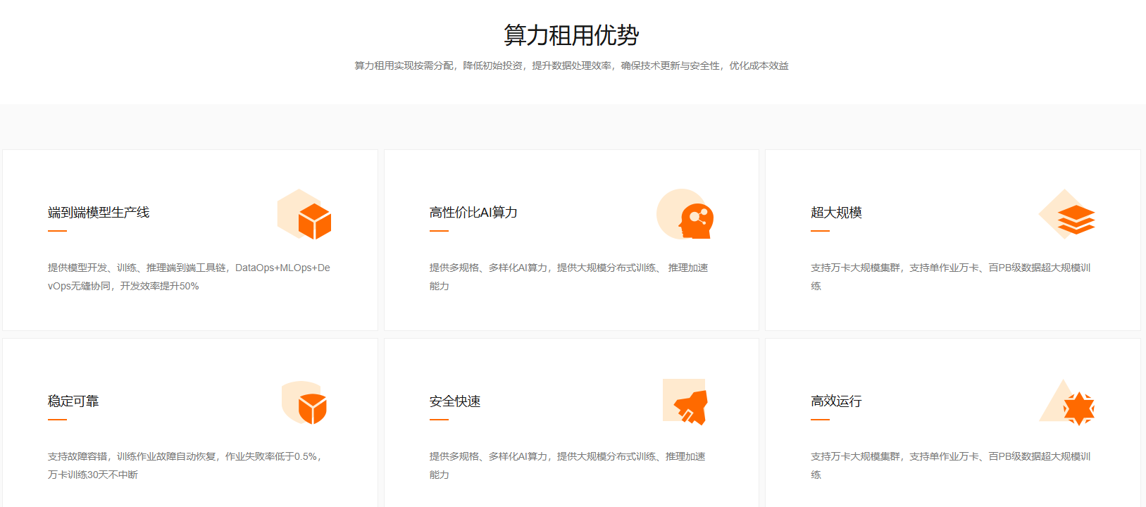Select the 端到端模型生产线 card title
Image resolution: width=1146 pixels, height=507 pixels.
pyautogui.click(x=99, y=213)
